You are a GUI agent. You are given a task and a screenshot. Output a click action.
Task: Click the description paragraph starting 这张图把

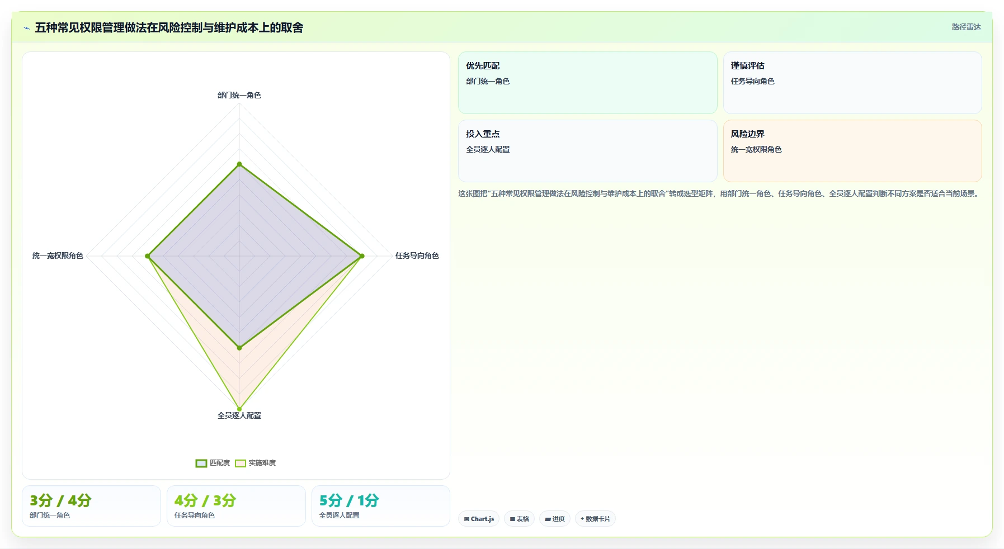click(x=719, y=193)
